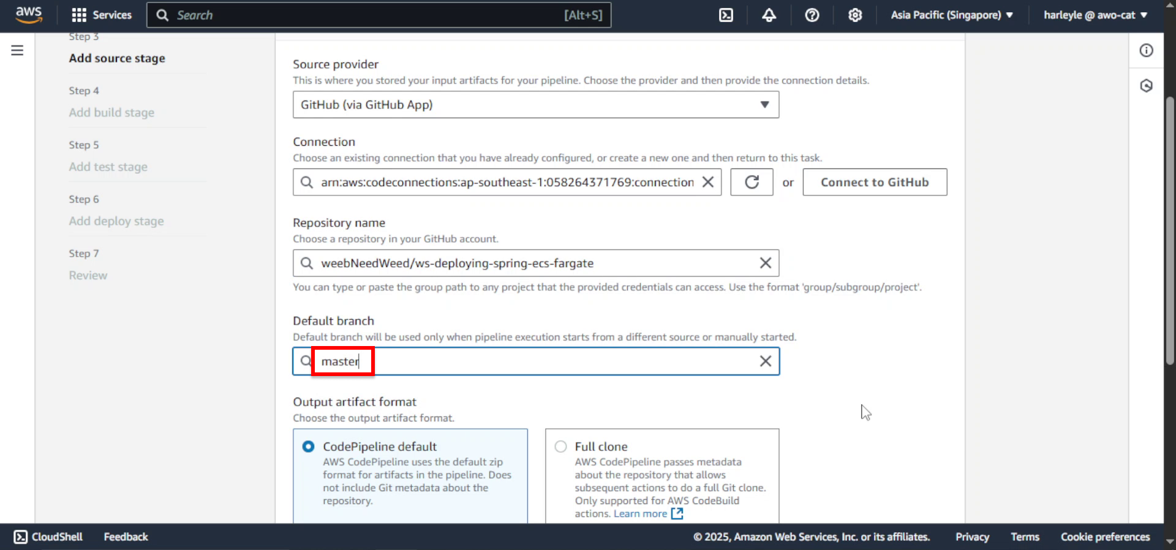Click the 'Output artifact format' label
Image resolution: width=1176 pixels, height=550 pixels.
pos(355,402)
